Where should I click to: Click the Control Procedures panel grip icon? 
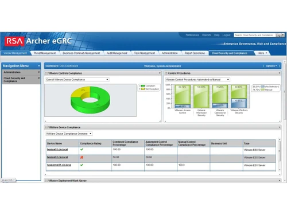(x=166, y=73)
